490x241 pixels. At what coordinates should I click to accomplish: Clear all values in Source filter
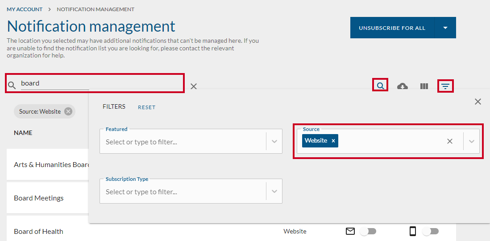pyautogui.click(x=450, y=141)
